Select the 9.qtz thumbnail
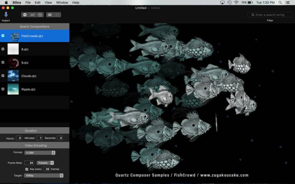Viewport: 295px width, 184px height. tap(13, 62)
